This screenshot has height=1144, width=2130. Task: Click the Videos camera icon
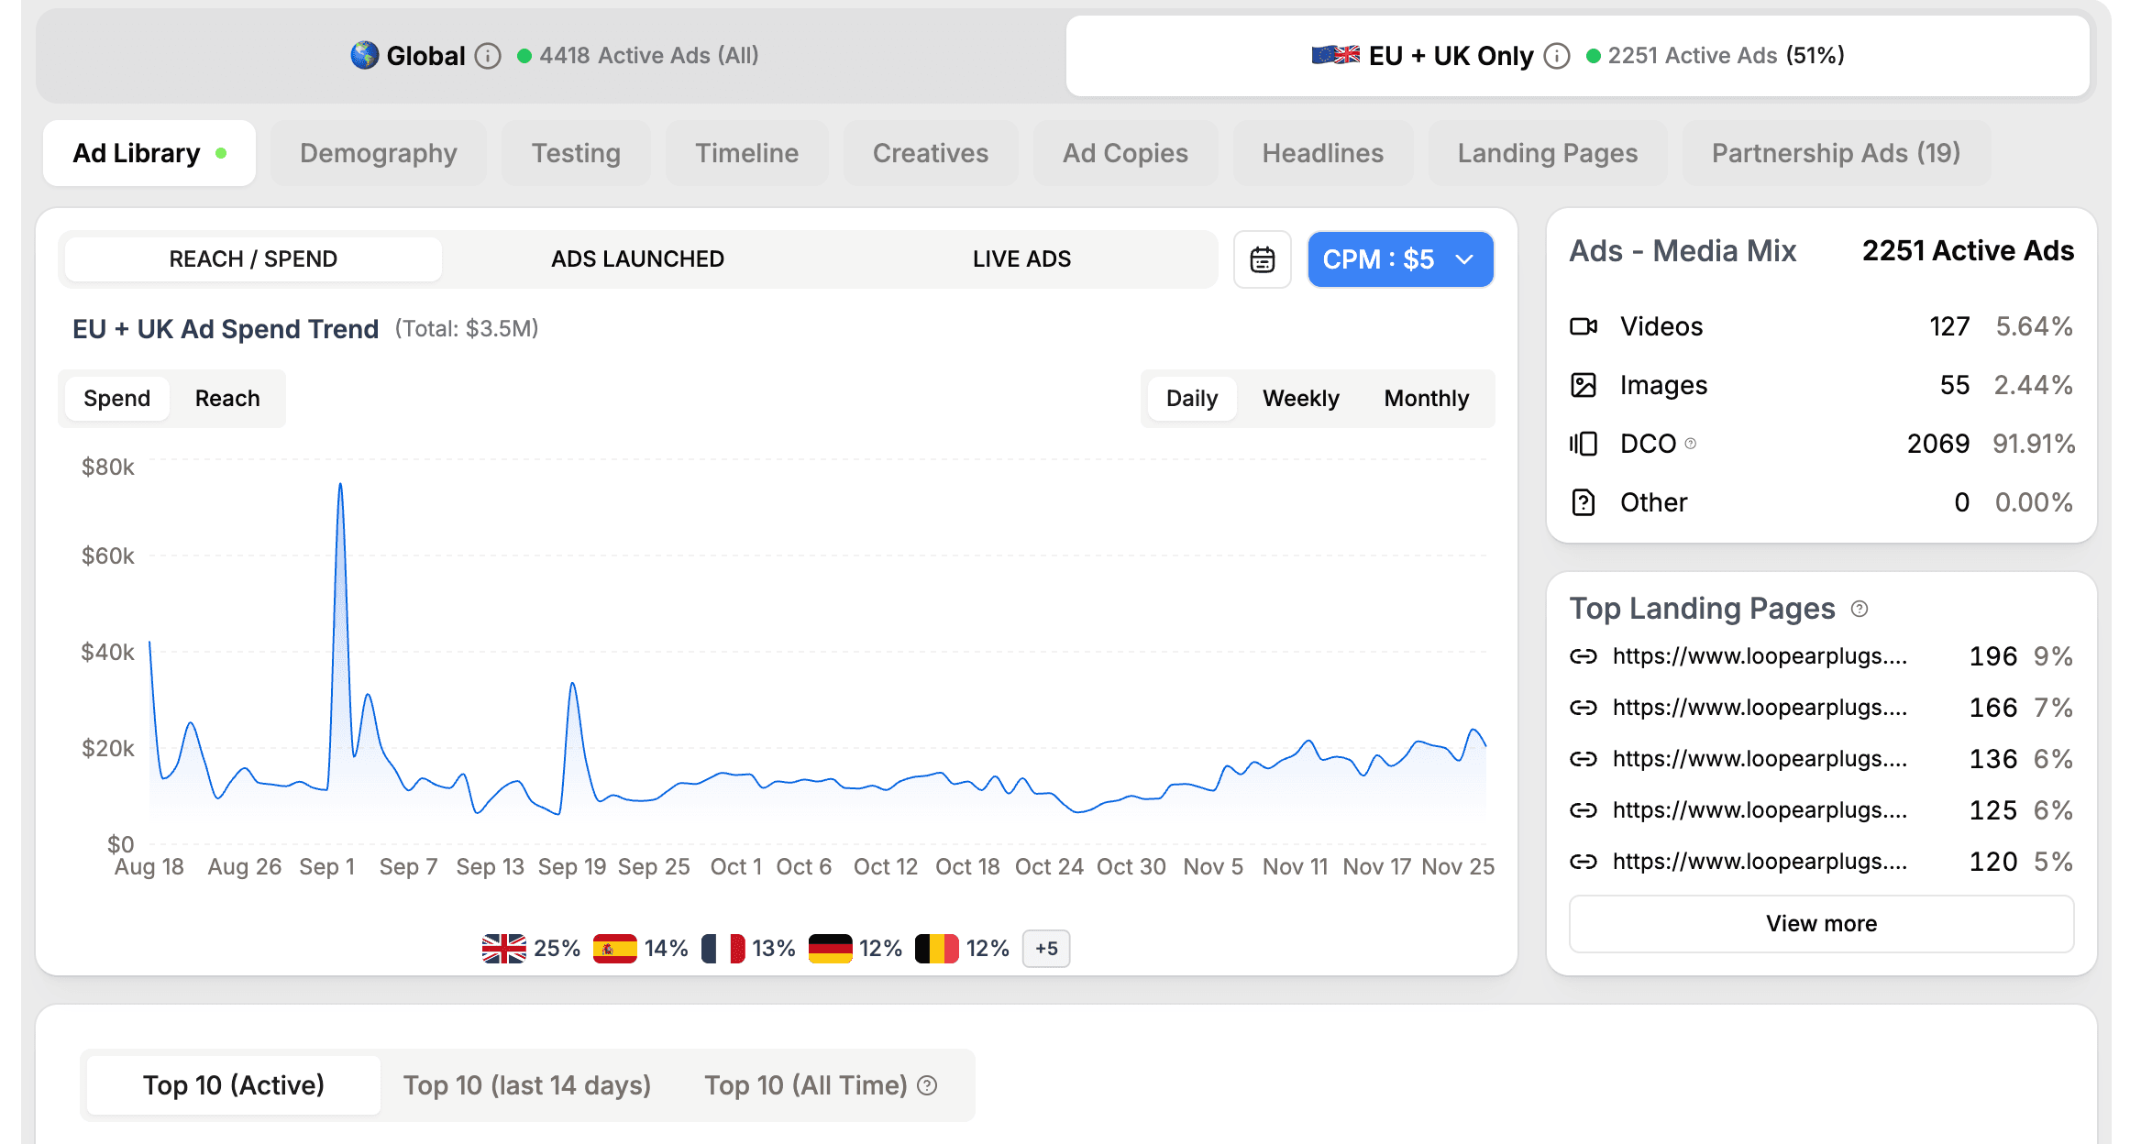click(x=1584, y=326)
